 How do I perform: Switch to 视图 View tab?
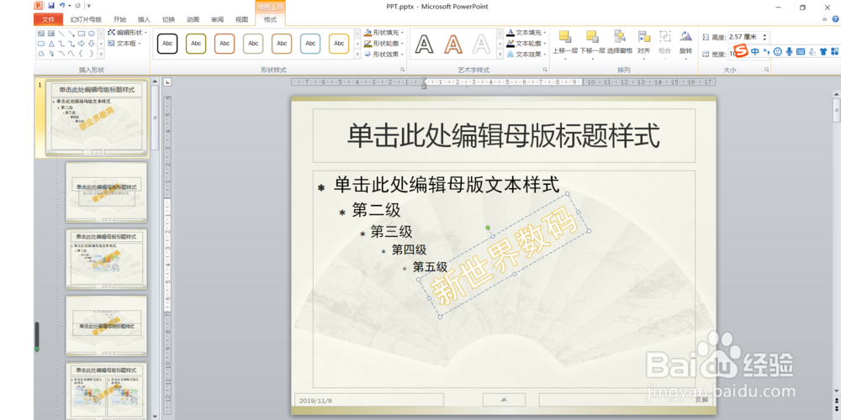(242, 20)
